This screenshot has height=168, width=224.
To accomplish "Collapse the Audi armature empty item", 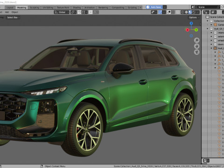I will tap(211, 48).
